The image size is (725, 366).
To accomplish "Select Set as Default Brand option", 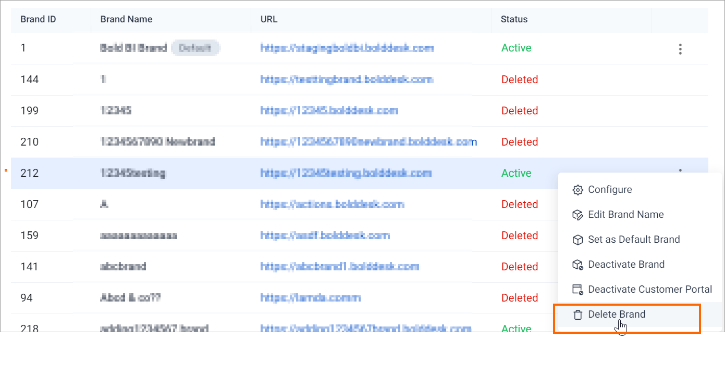I will pyautogui.click(x=640, y=240).
